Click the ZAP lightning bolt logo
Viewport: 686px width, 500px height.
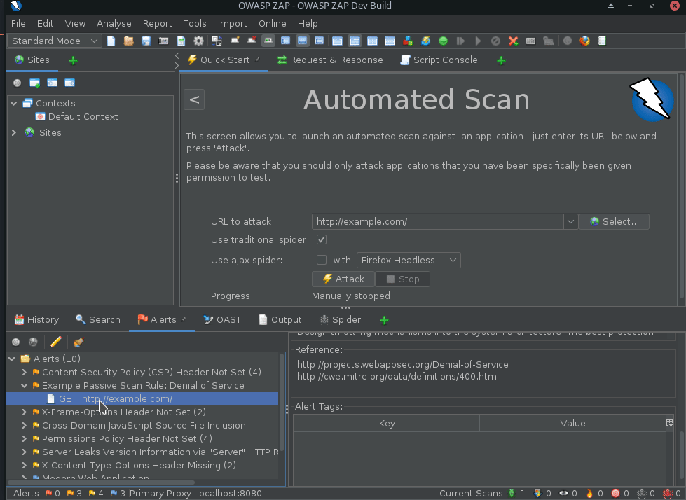pos(652,99)
